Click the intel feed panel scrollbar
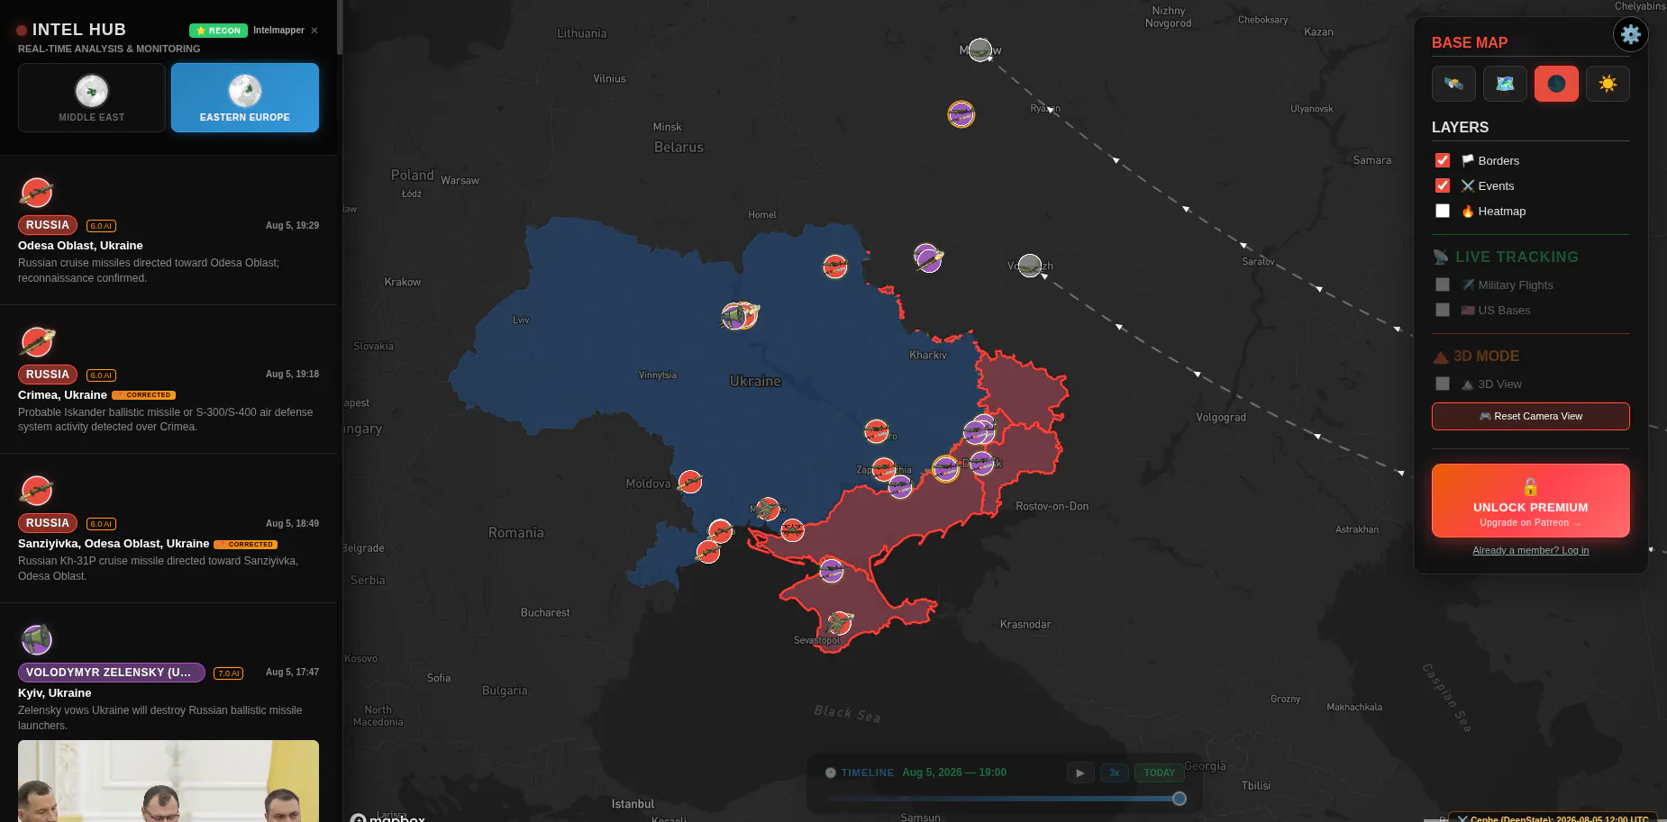Image resolution: width=1667 pixels, height=822 pixels. 340,27
